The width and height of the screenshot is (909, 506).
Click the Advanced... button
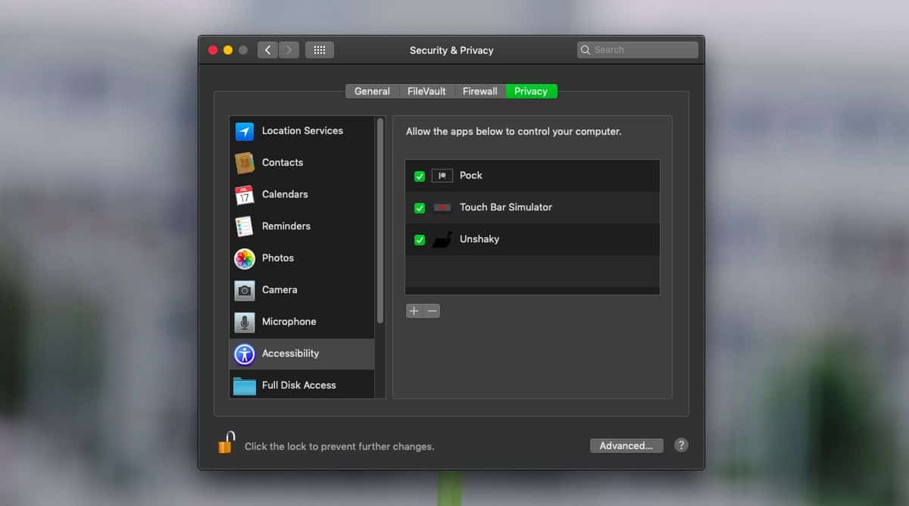626,445
